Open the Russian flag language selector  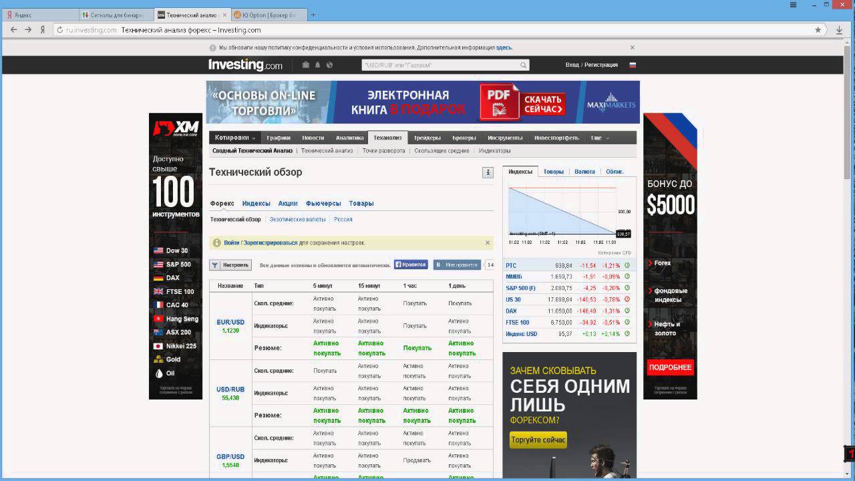(x=633, y=65)
